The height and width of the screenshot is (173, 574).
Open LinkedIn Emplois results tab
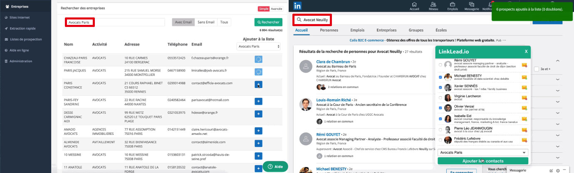pyautogui.click(x=357, y=30)
